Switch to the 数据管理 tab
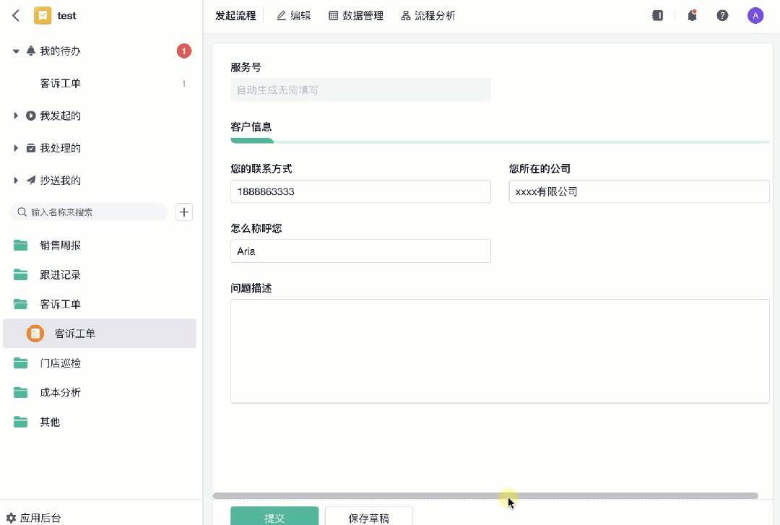This screenshot has height=525, width=780. point(356,15)
